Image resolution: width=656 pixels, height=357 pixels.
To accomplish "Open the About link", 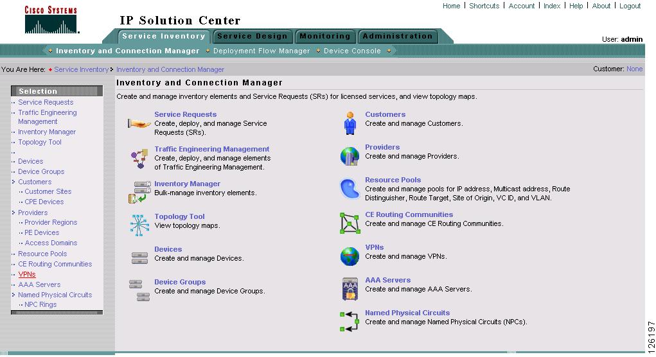I will tap(601, 6).
